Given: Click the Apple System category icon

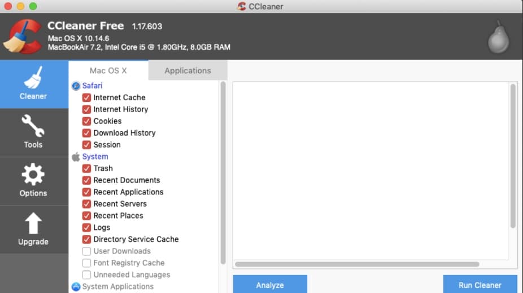Looking at the screenshot, I should (x=76, y=157).
